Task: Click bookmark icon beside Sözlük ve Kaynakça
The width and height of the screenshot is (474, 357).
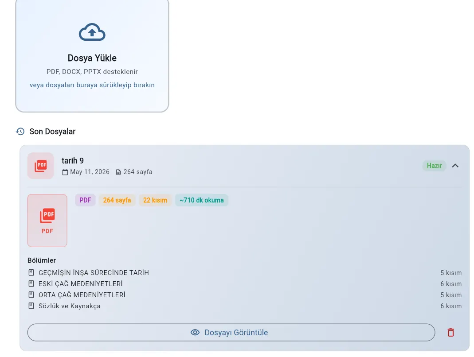Action: click(x=31, y=306)
